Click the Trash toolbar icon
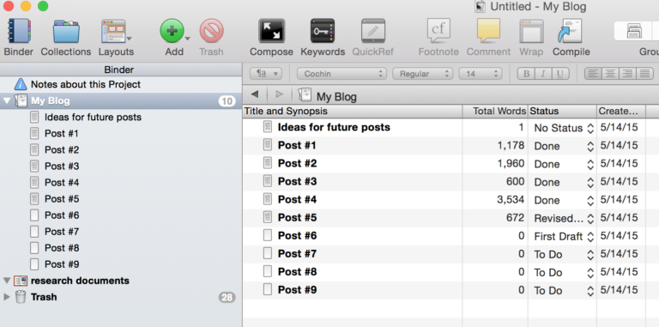 [211, 31]
